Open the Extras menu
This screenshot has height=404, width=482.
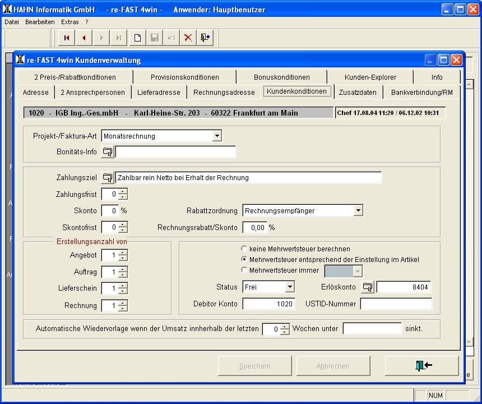click(x=70, y=22)
